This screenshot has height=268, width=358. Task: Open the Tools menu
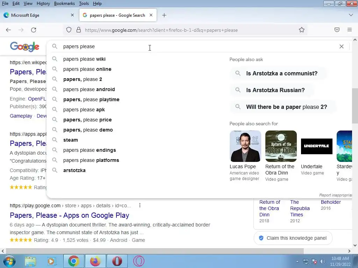point(84,3)
